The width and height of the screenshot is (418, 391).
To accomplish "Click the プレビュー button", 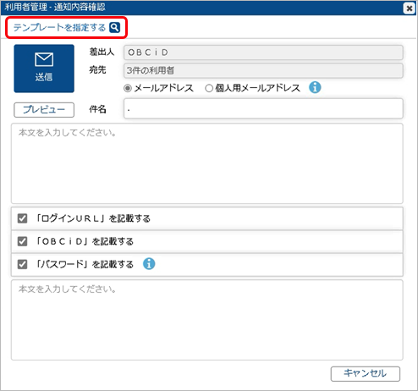I will click(x=44, y=110).
